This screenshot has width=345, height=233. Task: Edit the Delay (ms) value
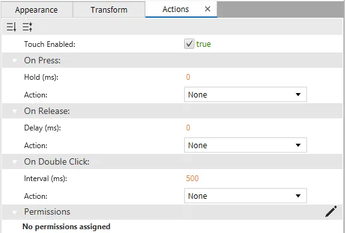pos(188,128)
